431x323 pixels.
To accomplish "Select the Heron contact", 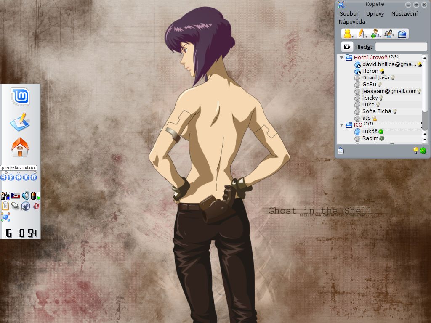I will [x=388, y=71].
